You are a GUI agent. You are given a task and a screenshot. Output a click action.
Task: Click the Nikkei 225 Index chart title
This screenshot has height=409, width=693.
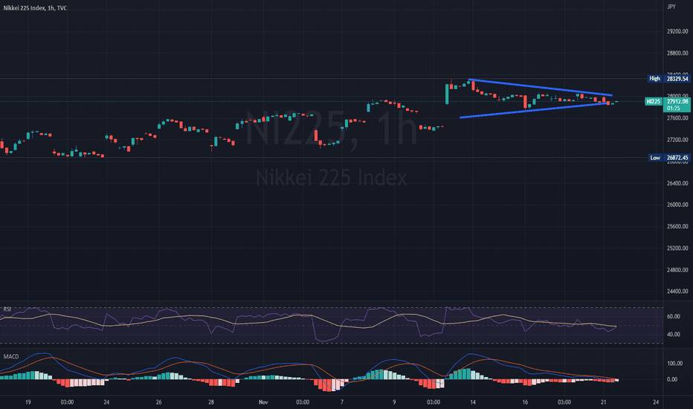coord(35,8)
